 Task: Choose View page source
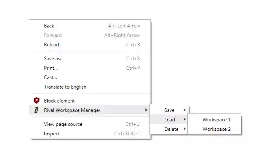[90, 124]
